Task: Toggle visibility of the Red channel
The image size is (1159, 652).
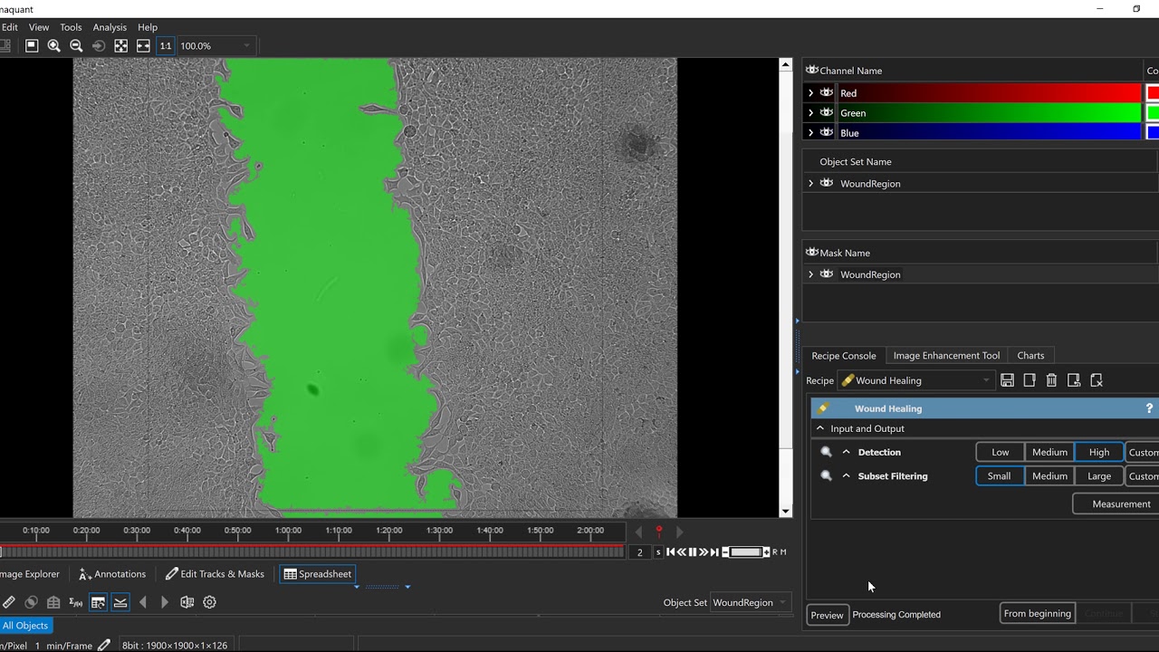Action: tap(827, 92)
